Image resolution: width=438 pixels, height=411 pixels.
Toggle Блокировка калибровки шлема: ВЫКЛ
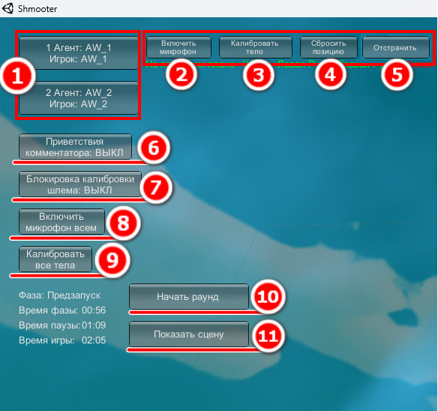tap(80, 184)
